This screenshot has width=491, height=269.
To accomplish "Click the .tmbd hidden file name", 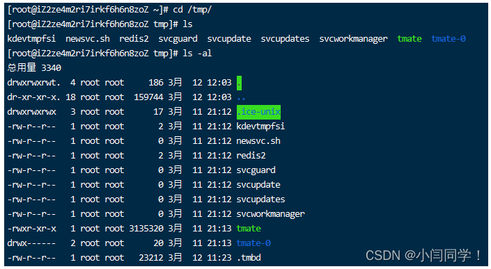I will 249,258.
